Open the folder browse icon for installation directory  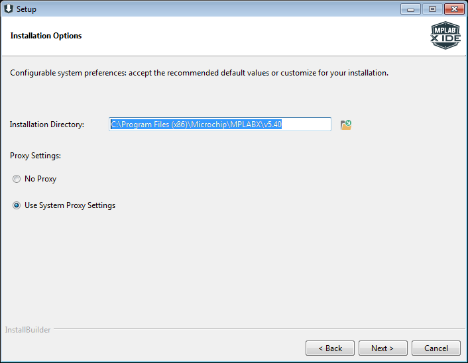tap(345, 125)
